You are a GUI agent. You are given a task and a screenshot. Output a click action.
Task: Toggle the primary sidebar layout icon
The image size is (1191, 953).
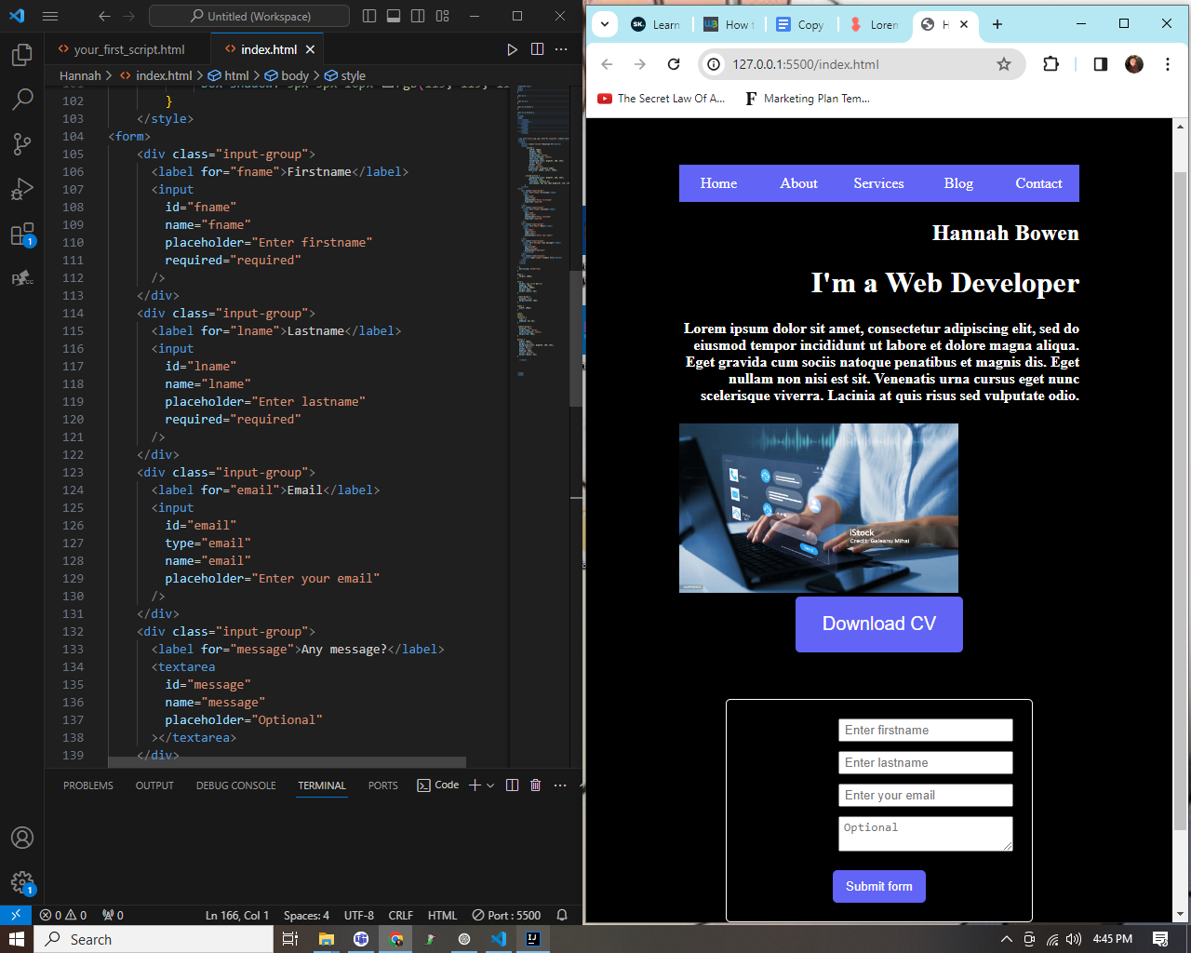coord(369,16)
